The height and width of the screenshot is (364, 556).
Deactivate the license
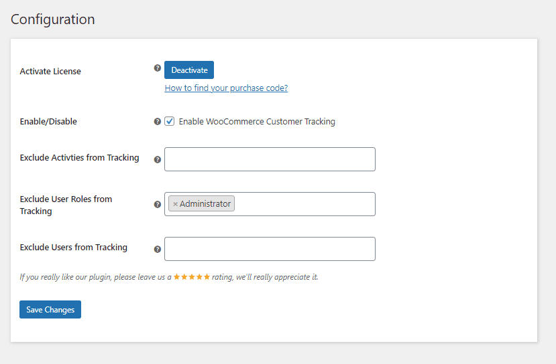(x=189, y=70)
